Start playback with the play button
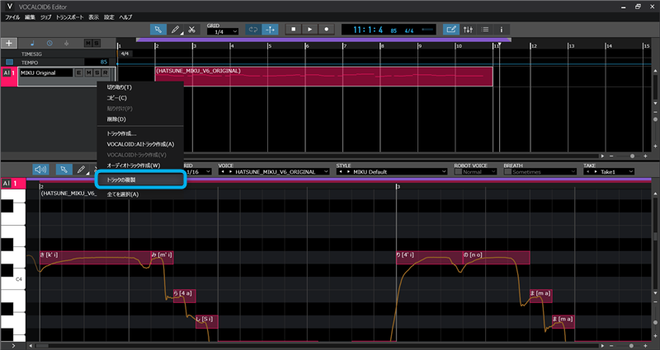The image size is (660, 350). [x=310, y=30]
